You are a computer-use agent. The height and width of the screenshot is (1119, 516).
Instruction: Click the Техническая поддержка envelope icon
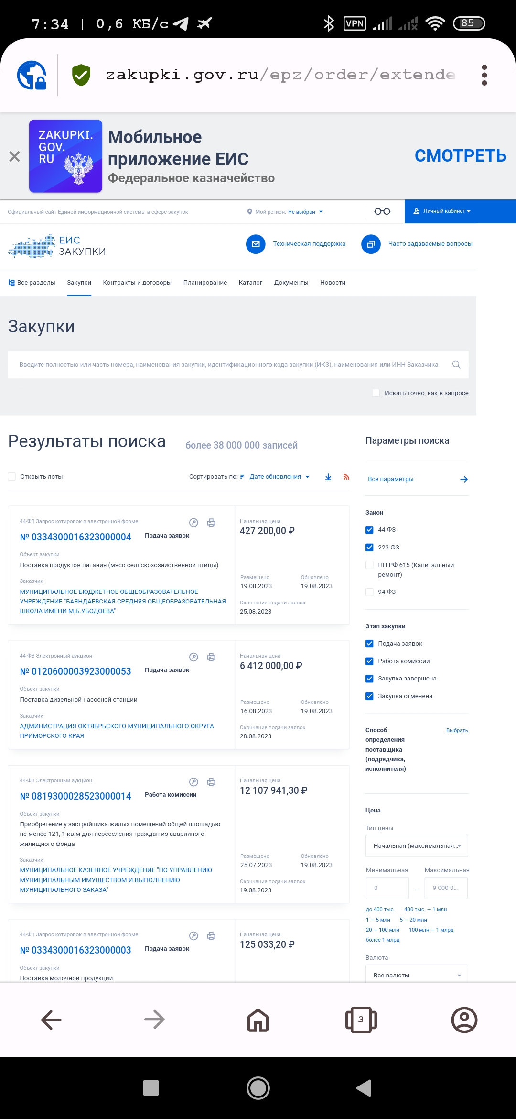tap(256, 244)
